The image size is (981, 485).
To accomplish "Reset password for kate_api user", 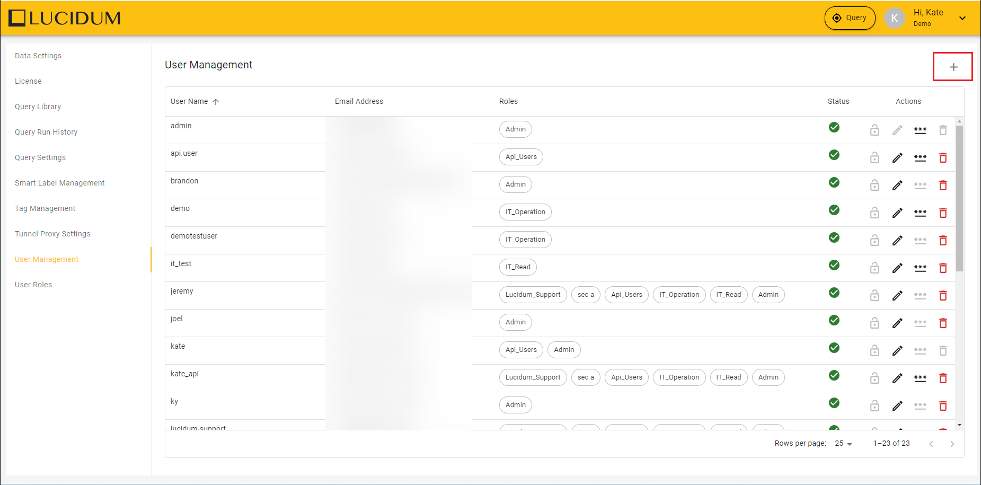I will tap(920, 378).
